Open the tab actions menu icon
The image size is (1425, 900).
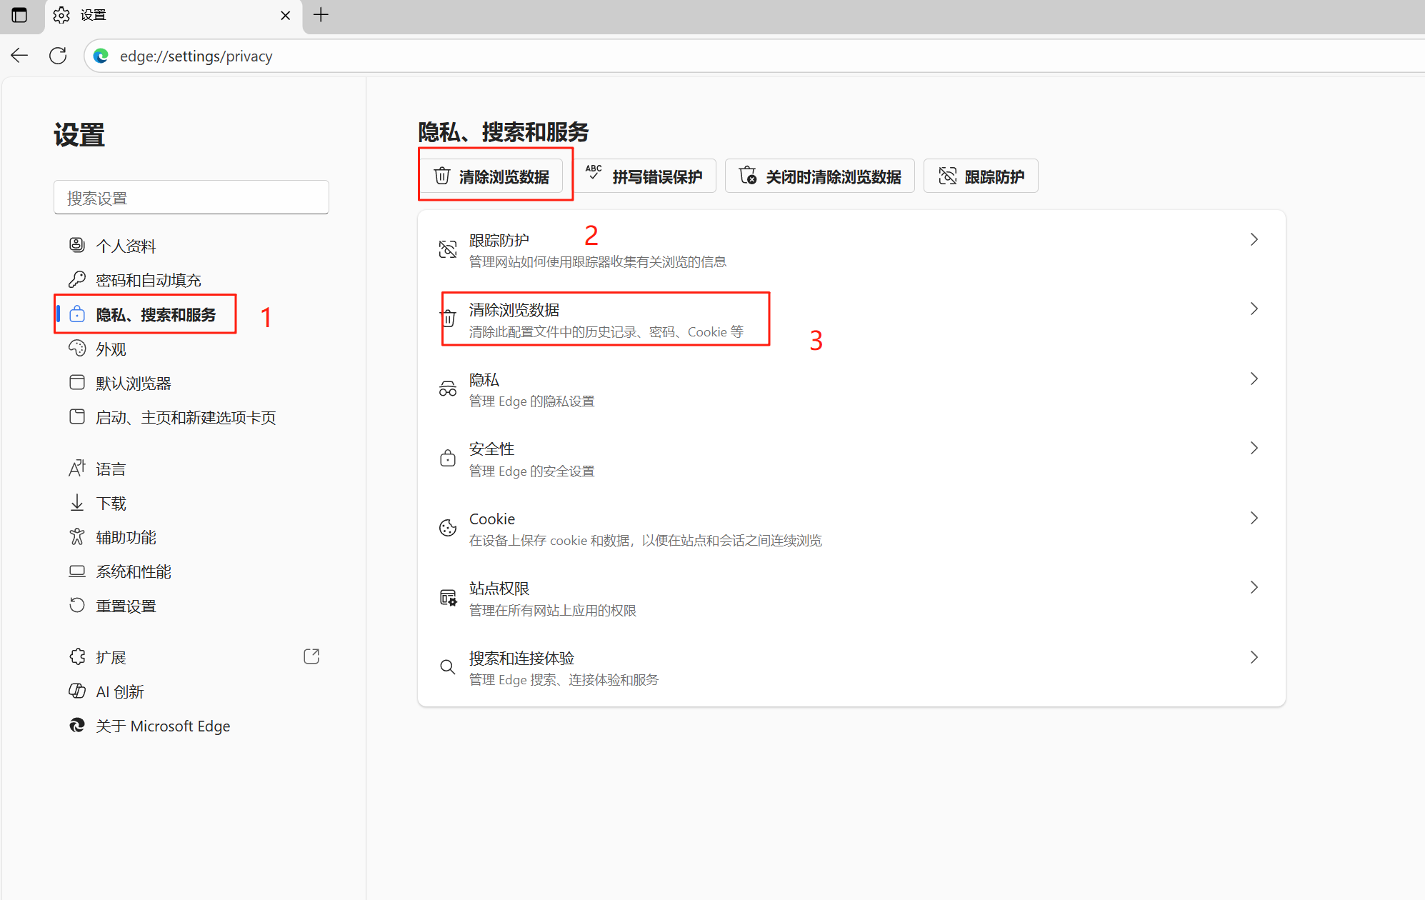tap(19, 15)
